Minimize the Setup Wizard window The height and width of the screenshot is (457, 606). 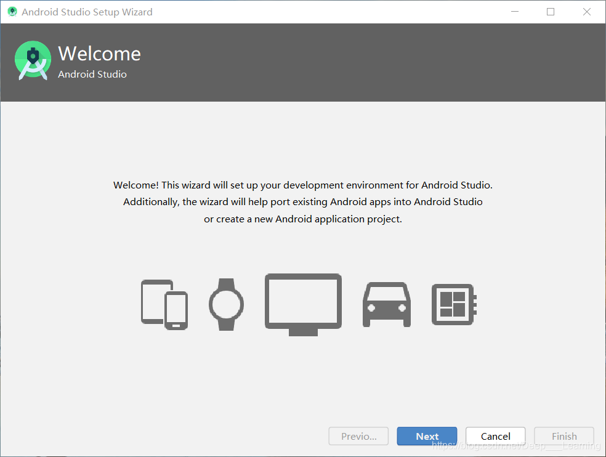click(515, 12)
